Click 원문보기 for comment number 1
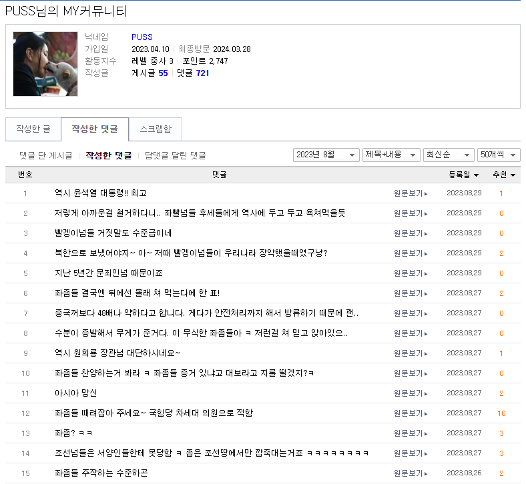The height and width of the screenshot is (484, 526). tap(410, 193)
